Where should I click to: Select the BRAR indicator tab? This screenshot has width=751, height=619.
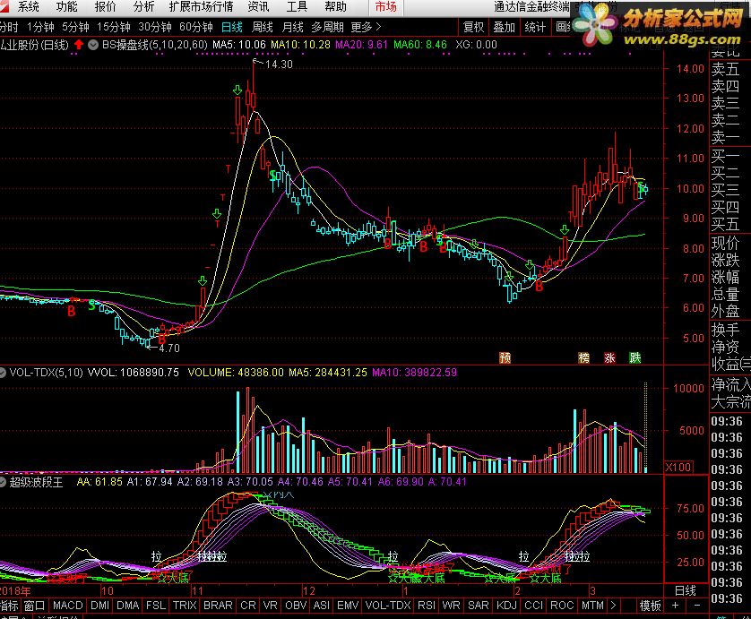[x=218, y=606]
